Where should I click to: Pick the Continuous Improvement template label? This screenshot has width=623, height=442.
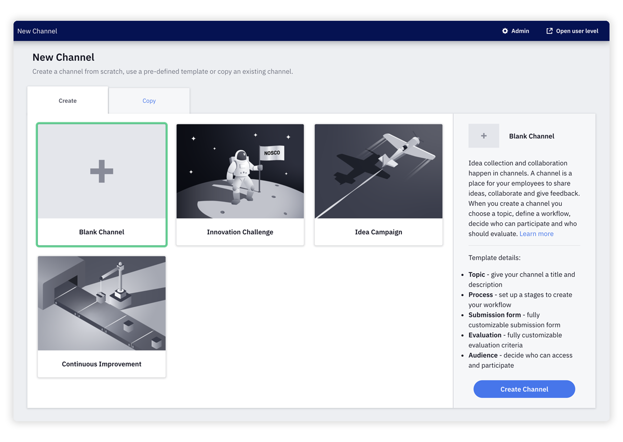coord(102,364)
